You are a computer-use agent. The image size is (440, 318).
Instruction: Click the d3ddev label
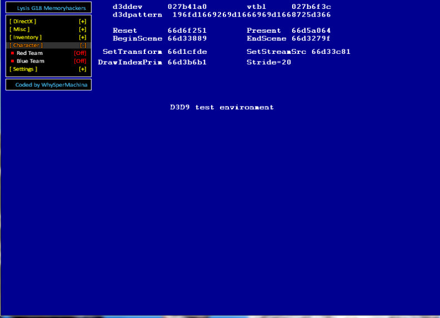pyautogui.click(x=128, y=7)
